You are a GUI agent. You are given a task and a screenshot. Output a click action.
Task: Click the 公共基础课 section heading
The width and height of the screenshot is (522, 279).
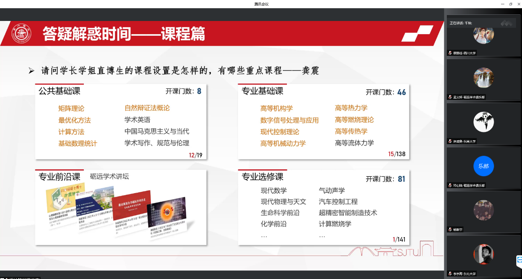pos(59,91)
